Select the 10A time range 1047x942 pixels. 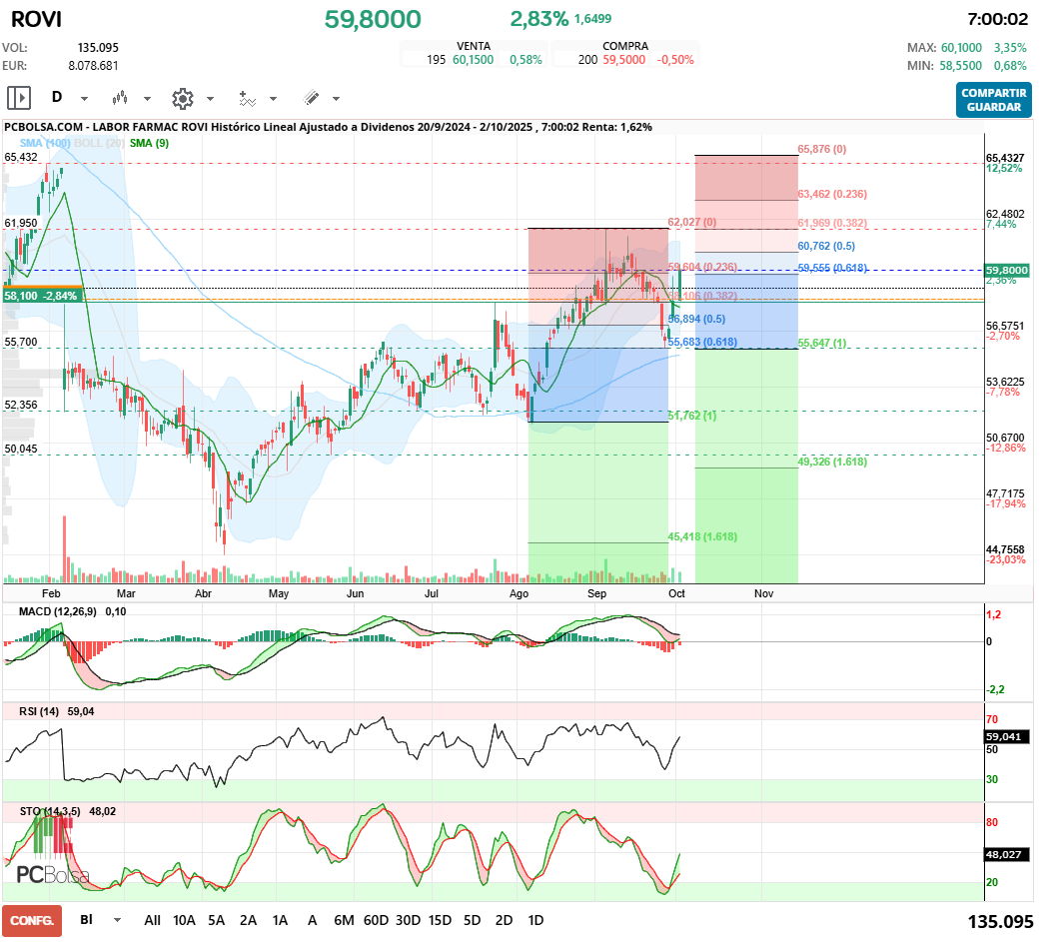(x=184, y=919)
